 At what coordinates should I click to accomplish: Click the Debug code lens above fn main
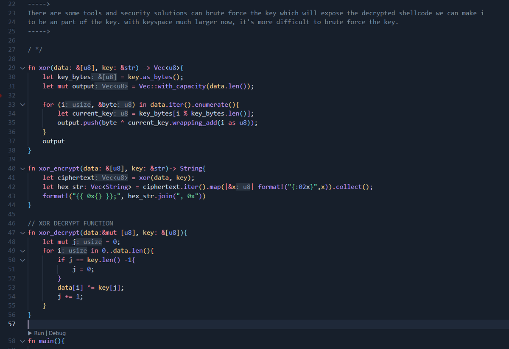coord(57,333)
